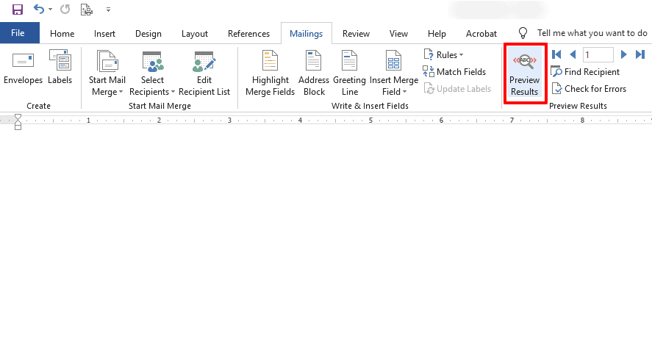Click the print preview quick access icon

click(87, 9)
